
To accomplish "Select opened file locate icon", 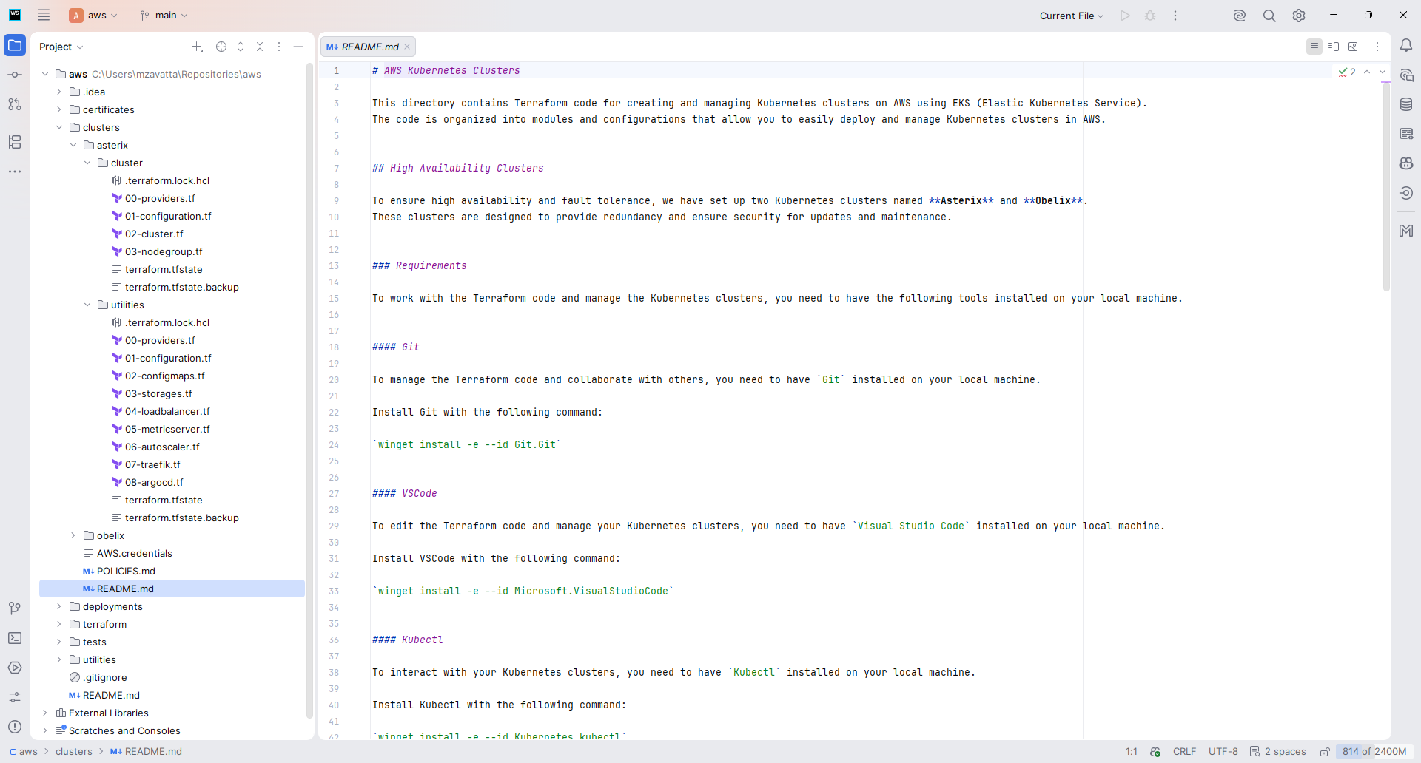I will point(221,47).
